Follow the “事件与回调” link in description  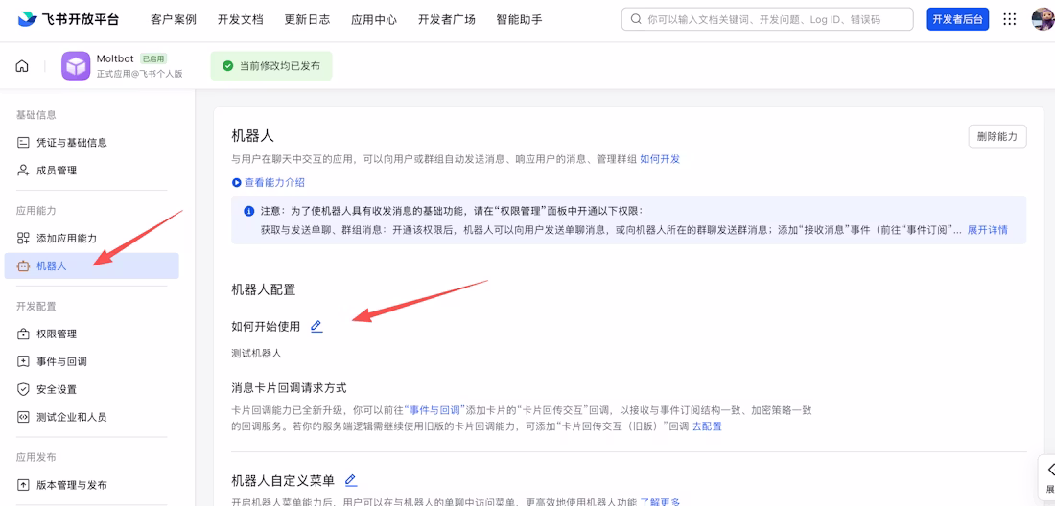point(434,409)
